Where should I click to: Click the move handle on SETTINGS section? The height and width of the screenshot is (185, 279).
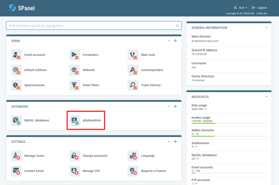tap(175, 142)
